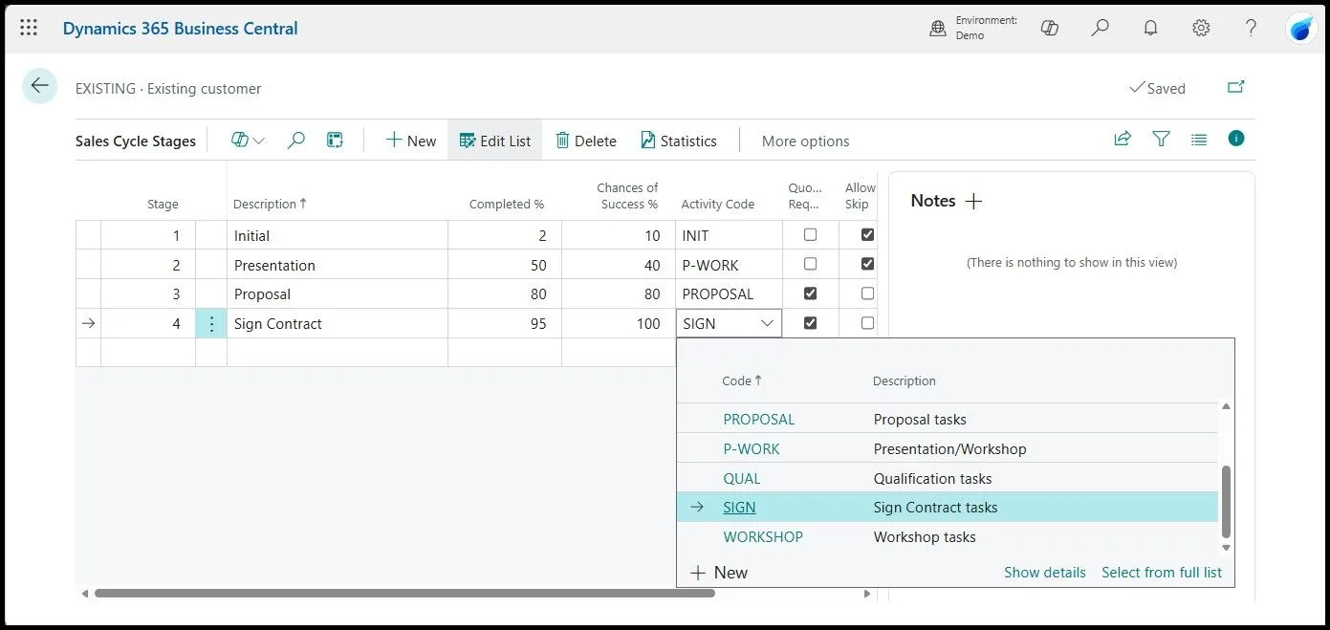Go back with the arrow button
The height and width of the screenshot is (630, 1330).
(39, 86)
